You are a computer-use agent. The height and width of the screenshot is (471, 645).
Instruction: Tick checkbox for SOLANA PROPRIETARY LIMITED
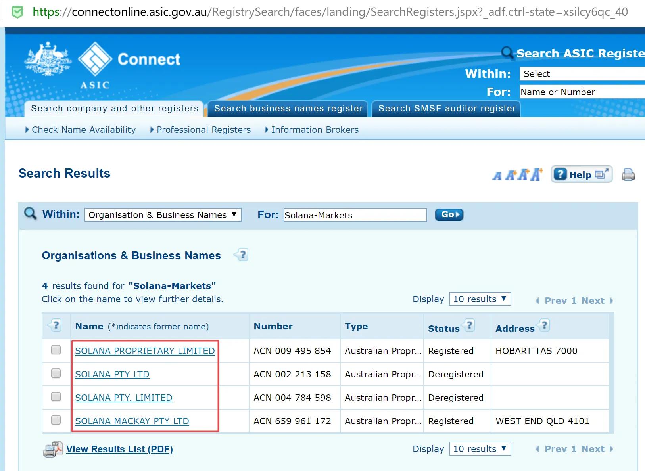pos(56,350)
